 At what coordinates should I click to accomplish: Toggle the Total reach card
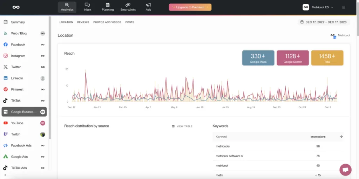tap(327, 58)
